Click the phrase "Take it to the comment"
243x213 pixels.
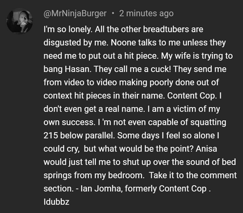pos(193,175)
